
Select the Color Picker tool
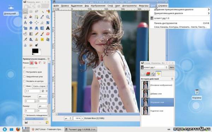42,17
